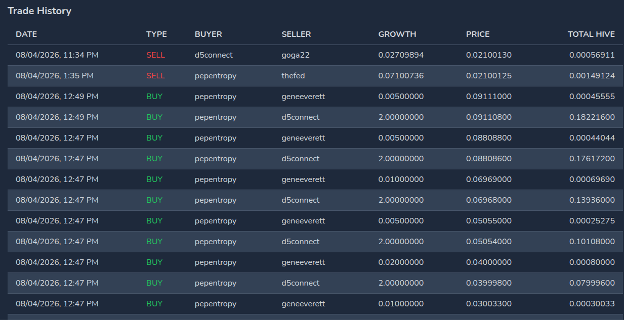Open buyer d5connect in first row
This screenshot has height=320, width=624.
click(x=214, y=55)
